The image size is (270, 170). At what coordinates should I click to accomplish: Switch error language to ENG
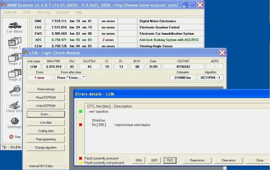[x=139, y=160]
